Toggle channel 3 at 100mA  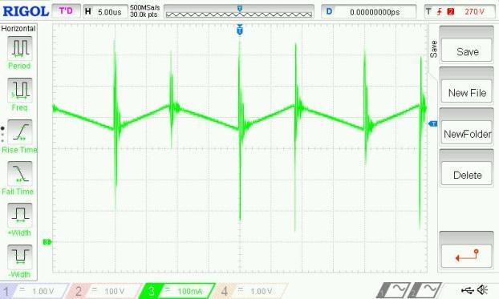[x=177, y=291]
